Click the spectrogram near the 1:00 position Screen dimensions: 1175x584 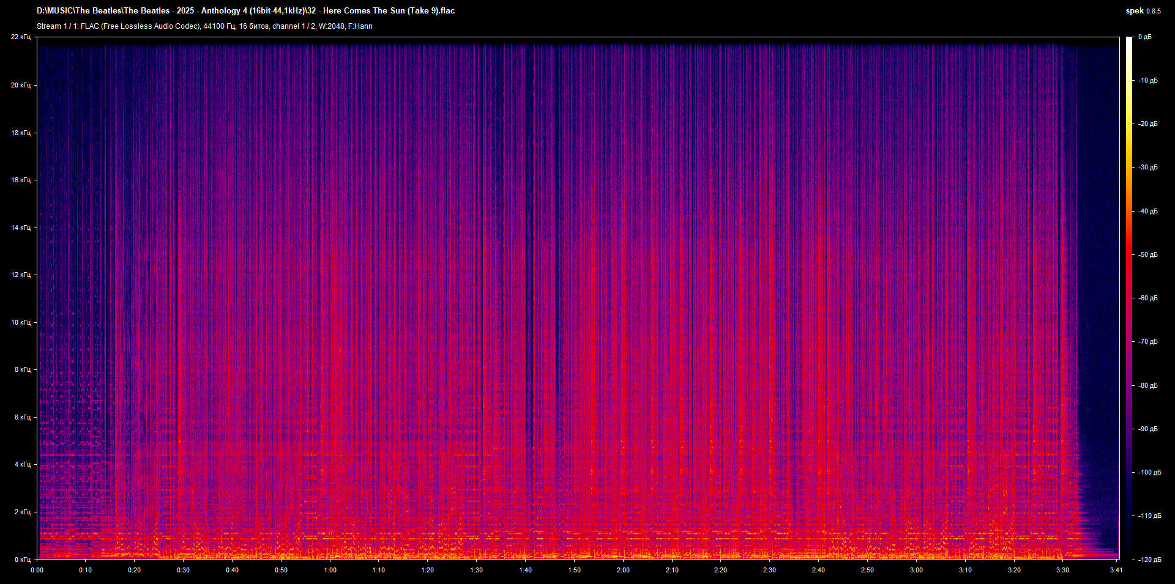330,306
